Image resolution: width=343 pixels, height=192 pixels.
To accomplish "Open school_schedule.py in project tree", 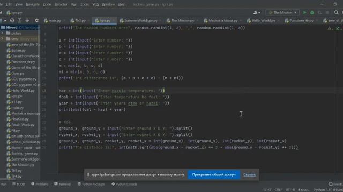I will [26, 142].
